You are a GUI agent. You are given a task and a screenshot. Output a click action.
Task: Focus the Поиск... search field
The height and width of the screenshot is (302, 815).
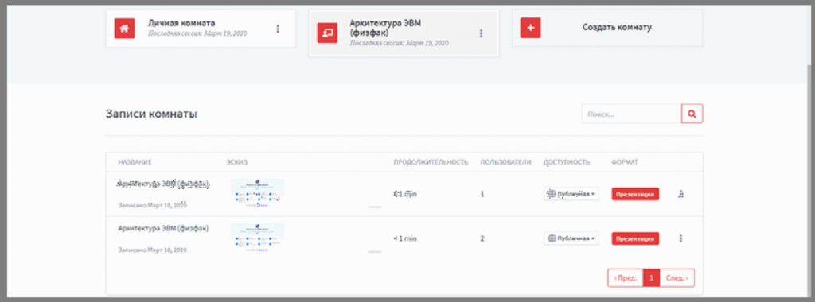click(631, 114)
